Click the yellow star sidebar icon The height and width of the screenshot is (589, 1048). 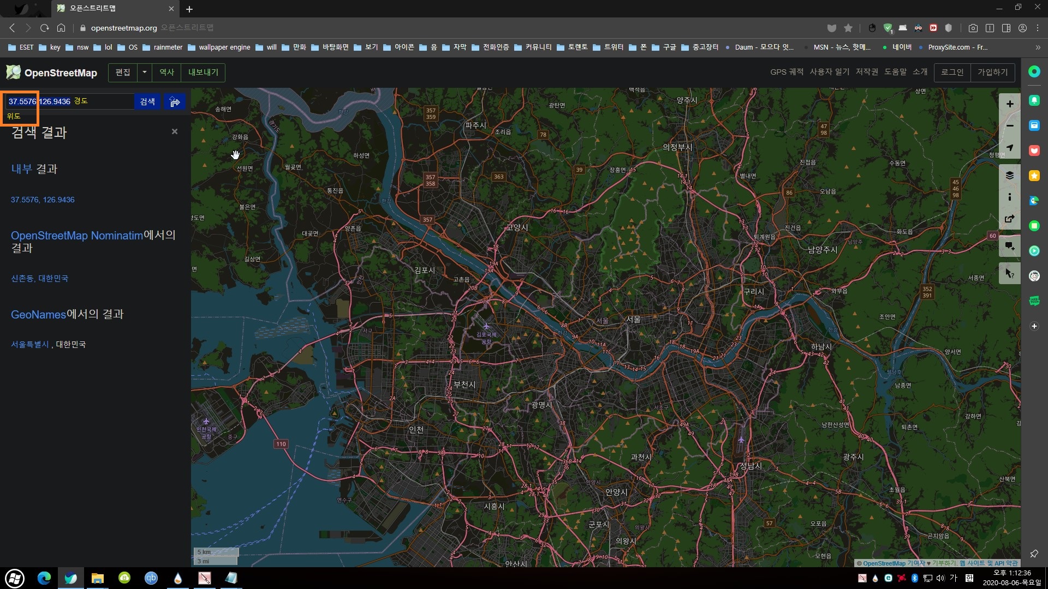click(1034, 176)
